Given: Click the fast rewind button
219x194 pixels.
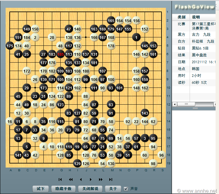Looking at the screenshot, I should [x=71, y=179].
